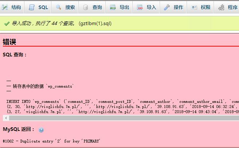This screenshot has height=148, width=239.
Task: Select the 操作 tab
Action: (x=178, y=7)
